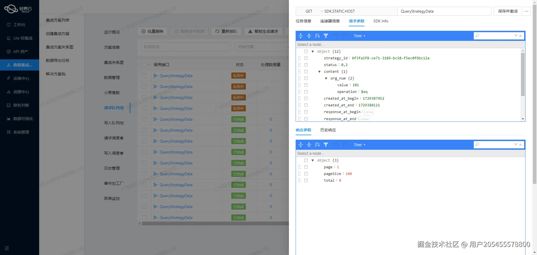Image resolution: width=537 pixels, height=255 pixels.
Task: Click the QueryStrategyData API path input
Action: tap(444, 11)
